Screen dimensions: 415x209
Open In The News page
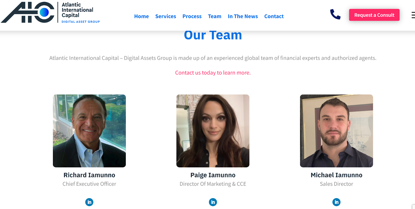[243, 16]
